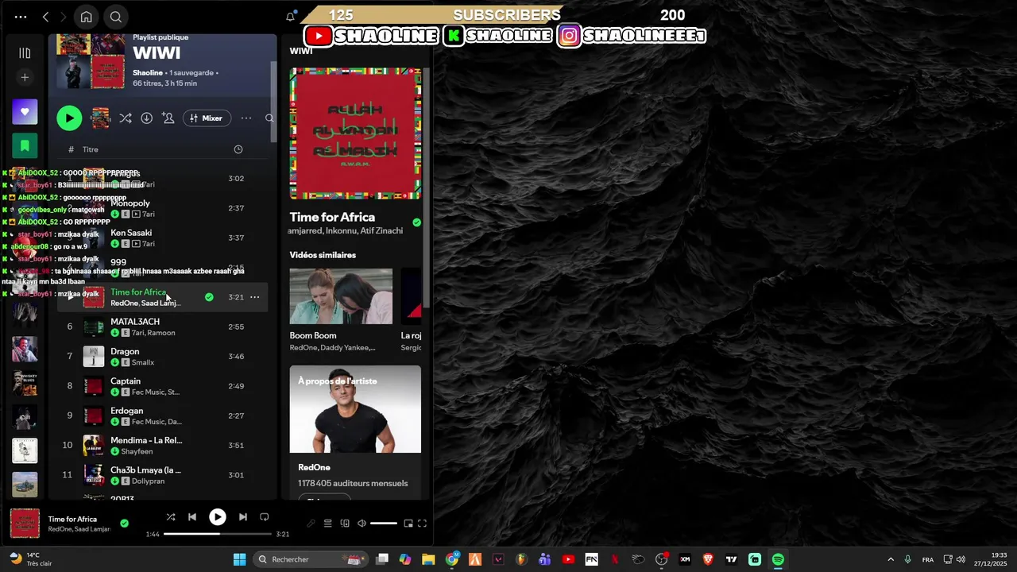The image size is (1017, 572).
Task: Enable shuffle for WIWI playlist header
Action: pos(126,118)
